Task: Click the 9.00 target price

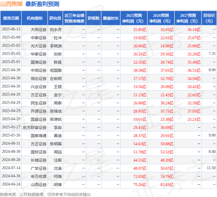Action: point(212,135)
